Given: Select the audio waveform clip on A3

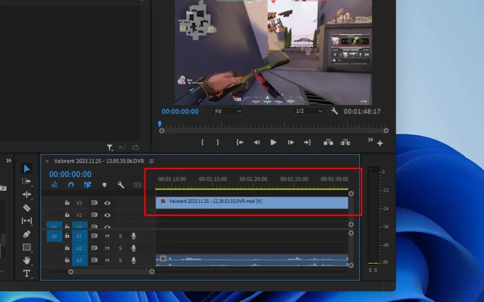Looking at the screenshot, I should tap(252, 260).
